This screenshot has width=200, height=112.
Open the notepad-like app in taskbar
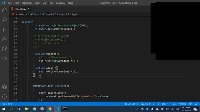(34, 109)
